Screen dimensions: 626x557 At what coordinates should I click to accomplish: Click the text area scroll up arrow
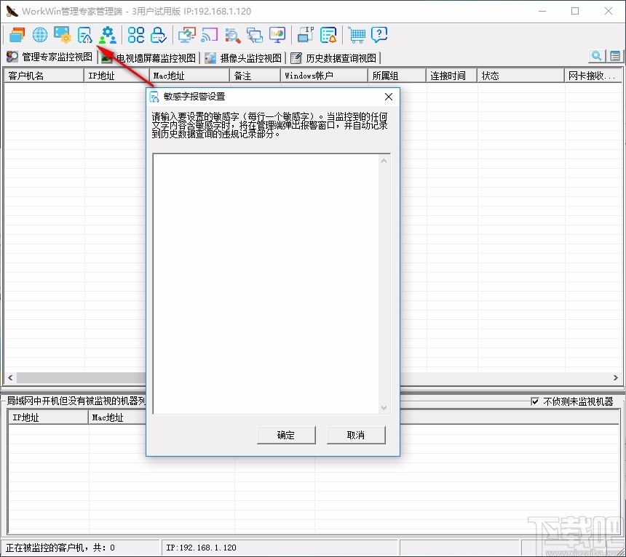[x=384, y=161]
